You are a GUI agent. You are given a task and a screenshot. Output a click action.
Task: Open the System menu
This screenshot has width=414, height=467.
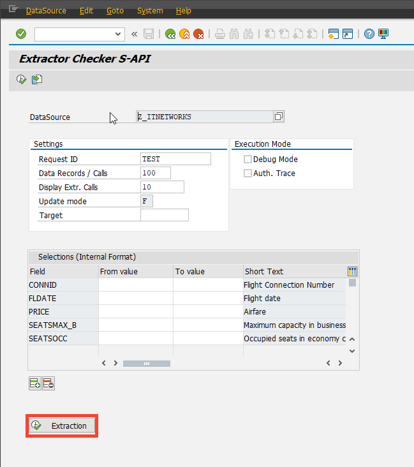pos(150,11)
